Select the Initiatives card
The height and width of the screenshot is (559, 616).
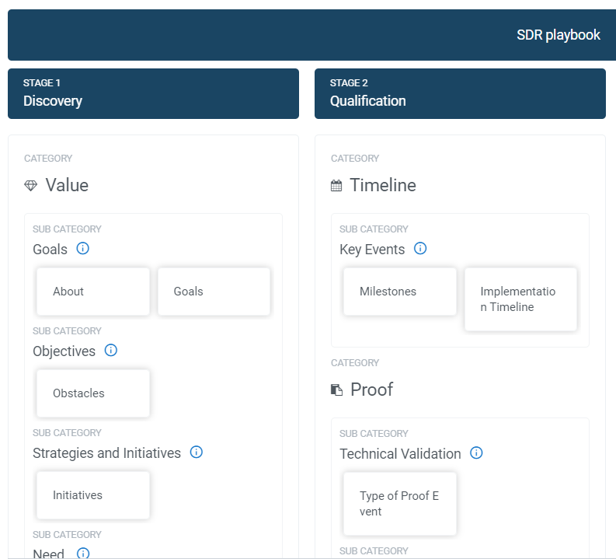point(93,495)
